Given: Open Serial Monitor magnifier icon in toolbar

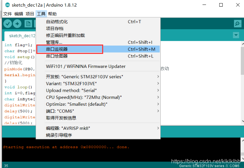Looking at the screenshot, I should (237, 24).
